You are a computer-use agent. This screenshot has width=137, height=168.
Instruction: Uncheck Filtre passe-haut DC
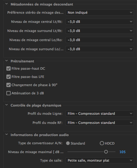point(9,68)
